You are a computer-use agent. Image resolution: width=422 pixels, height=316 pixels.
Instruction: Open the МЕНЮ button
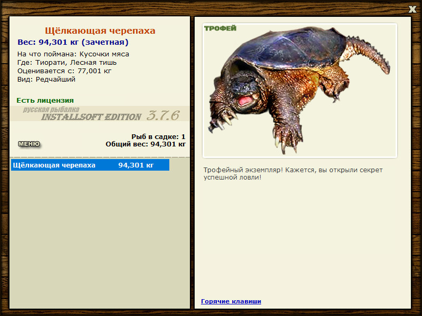[x=29, y=144]
